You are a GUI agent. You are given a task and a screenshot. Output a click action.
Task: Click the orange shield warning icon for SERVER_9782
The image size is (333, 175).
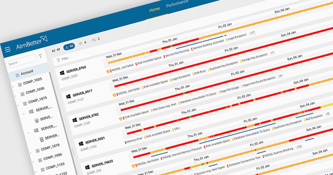tap(121, 119)
